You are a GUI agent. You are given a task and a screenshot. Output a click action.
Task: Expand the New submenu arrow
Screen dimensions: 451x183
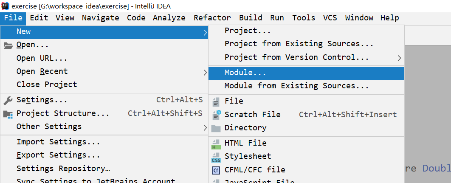[205, 32]
